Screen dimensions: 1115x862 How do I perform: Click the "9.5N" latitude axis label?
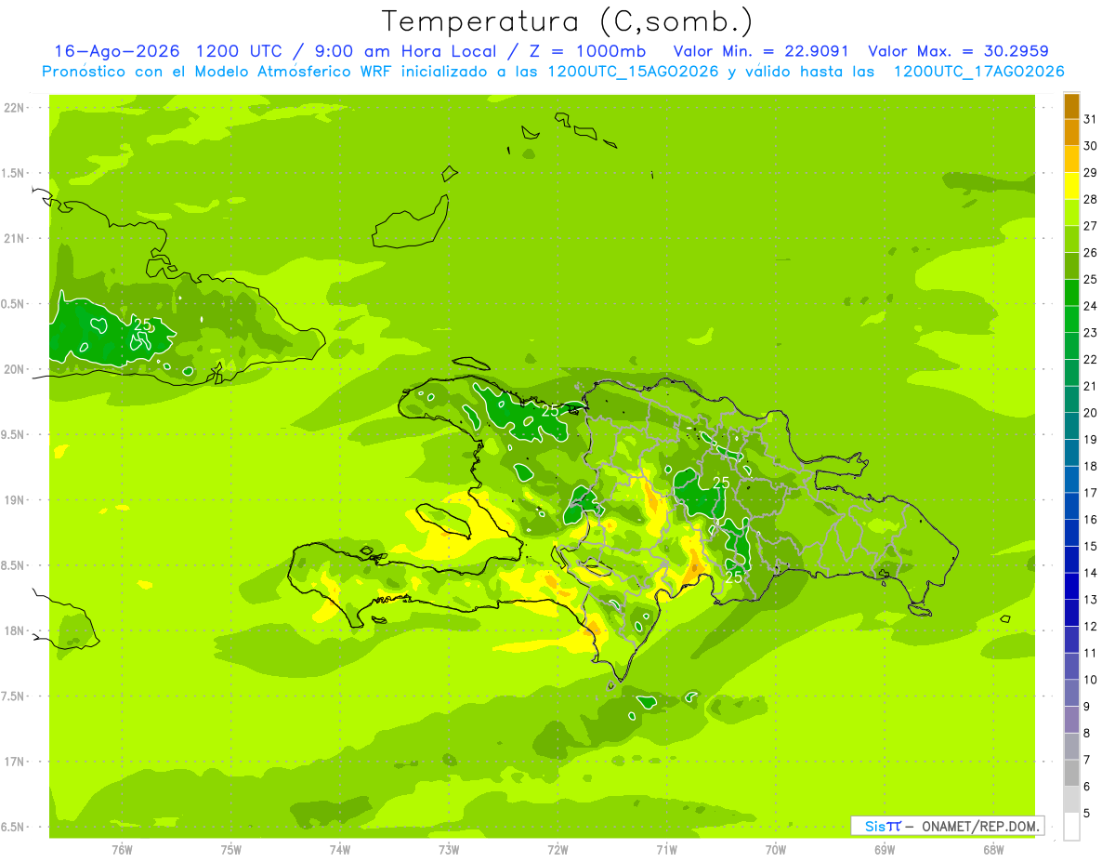click(x=13, y=434)
